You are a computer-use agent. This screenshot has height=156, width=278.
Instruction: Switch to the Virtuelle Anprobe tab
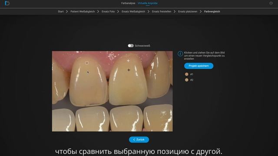[148, 3]
